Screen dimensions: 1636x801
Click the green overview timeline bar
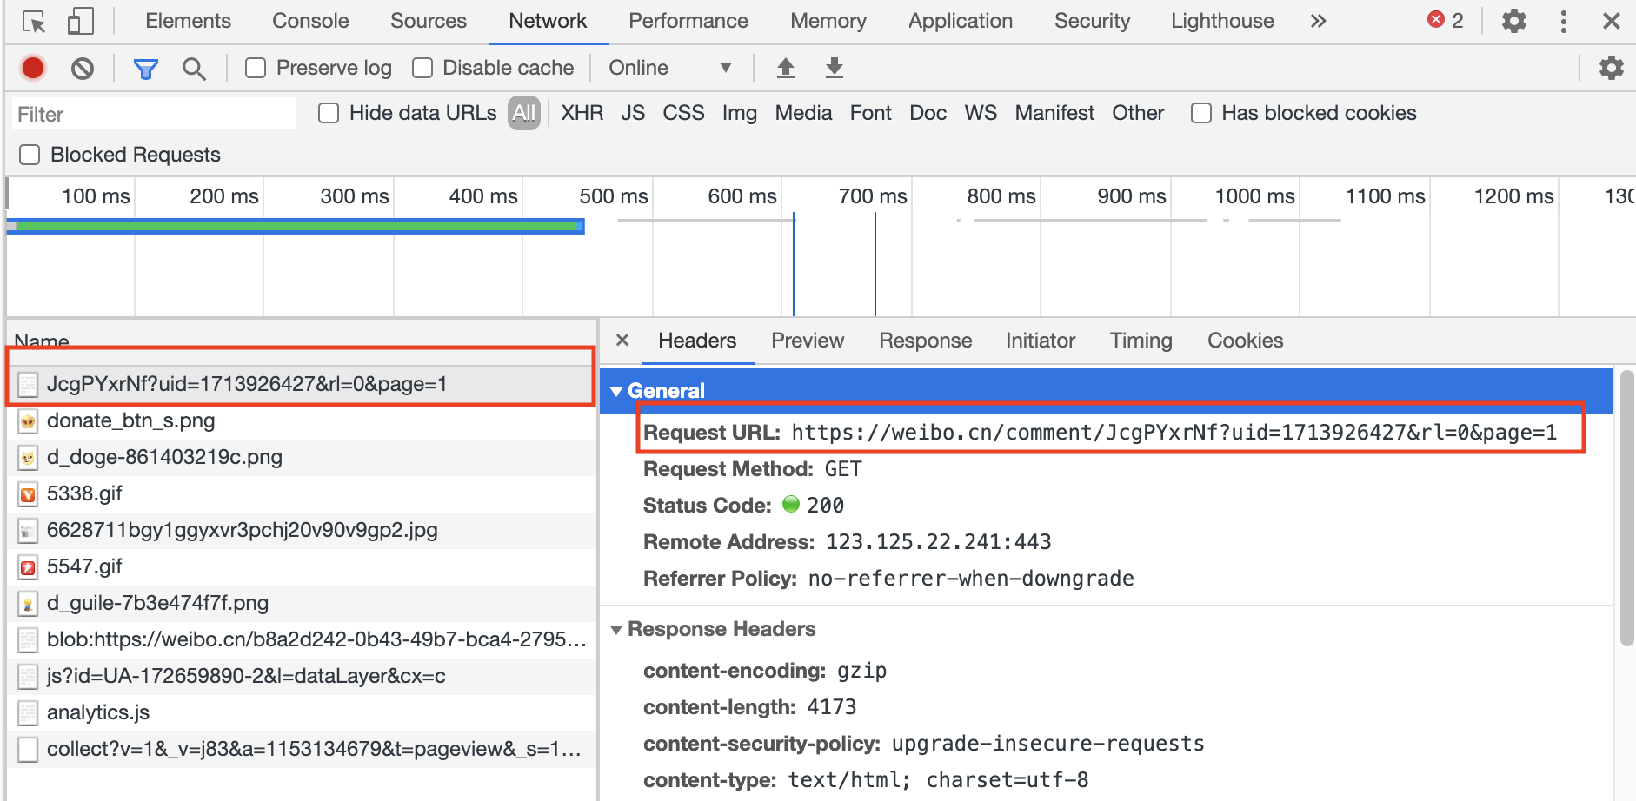tap(296, 226)
